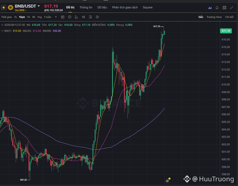Viewport: 238px width, 186px height.
Task: Switch to the Dữ liệu tab
Action: pos(102,7)
